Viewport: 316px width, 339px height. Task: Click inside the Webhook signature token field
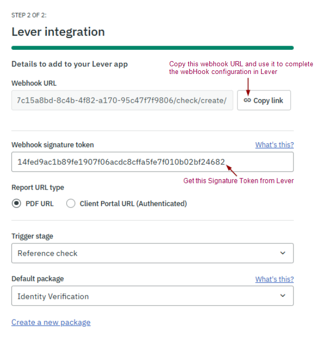[152, 162]
